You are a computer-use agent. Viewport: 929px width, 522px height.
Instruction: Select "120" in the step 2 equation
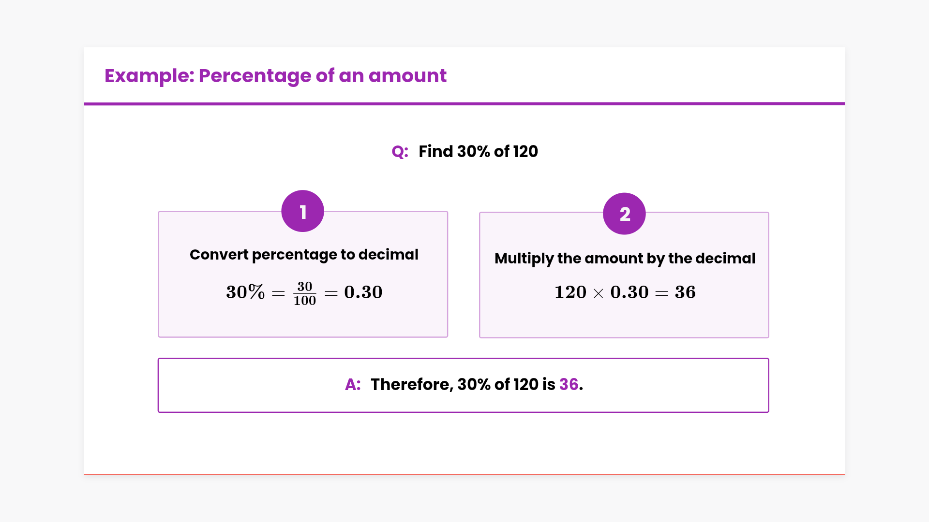(570, 292)
